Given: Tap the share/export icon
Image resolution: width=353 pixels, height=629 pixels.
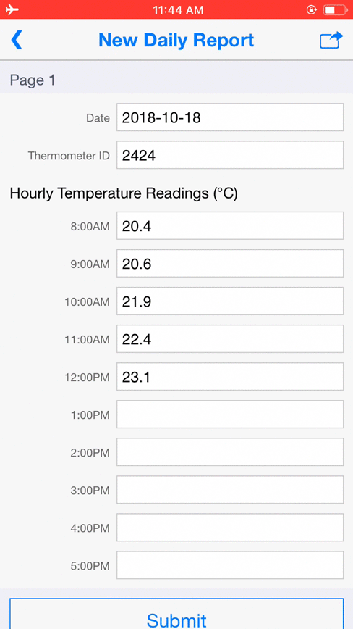Looking at the screenshot, I should click(x=331, y=40).
